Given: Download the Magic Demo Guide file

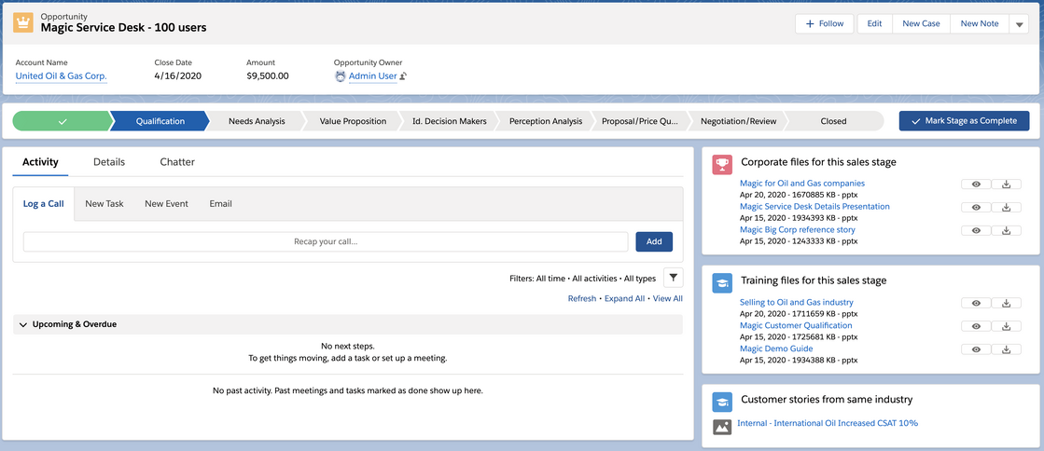Looking at the screenshot, I should click(1006, 349).
